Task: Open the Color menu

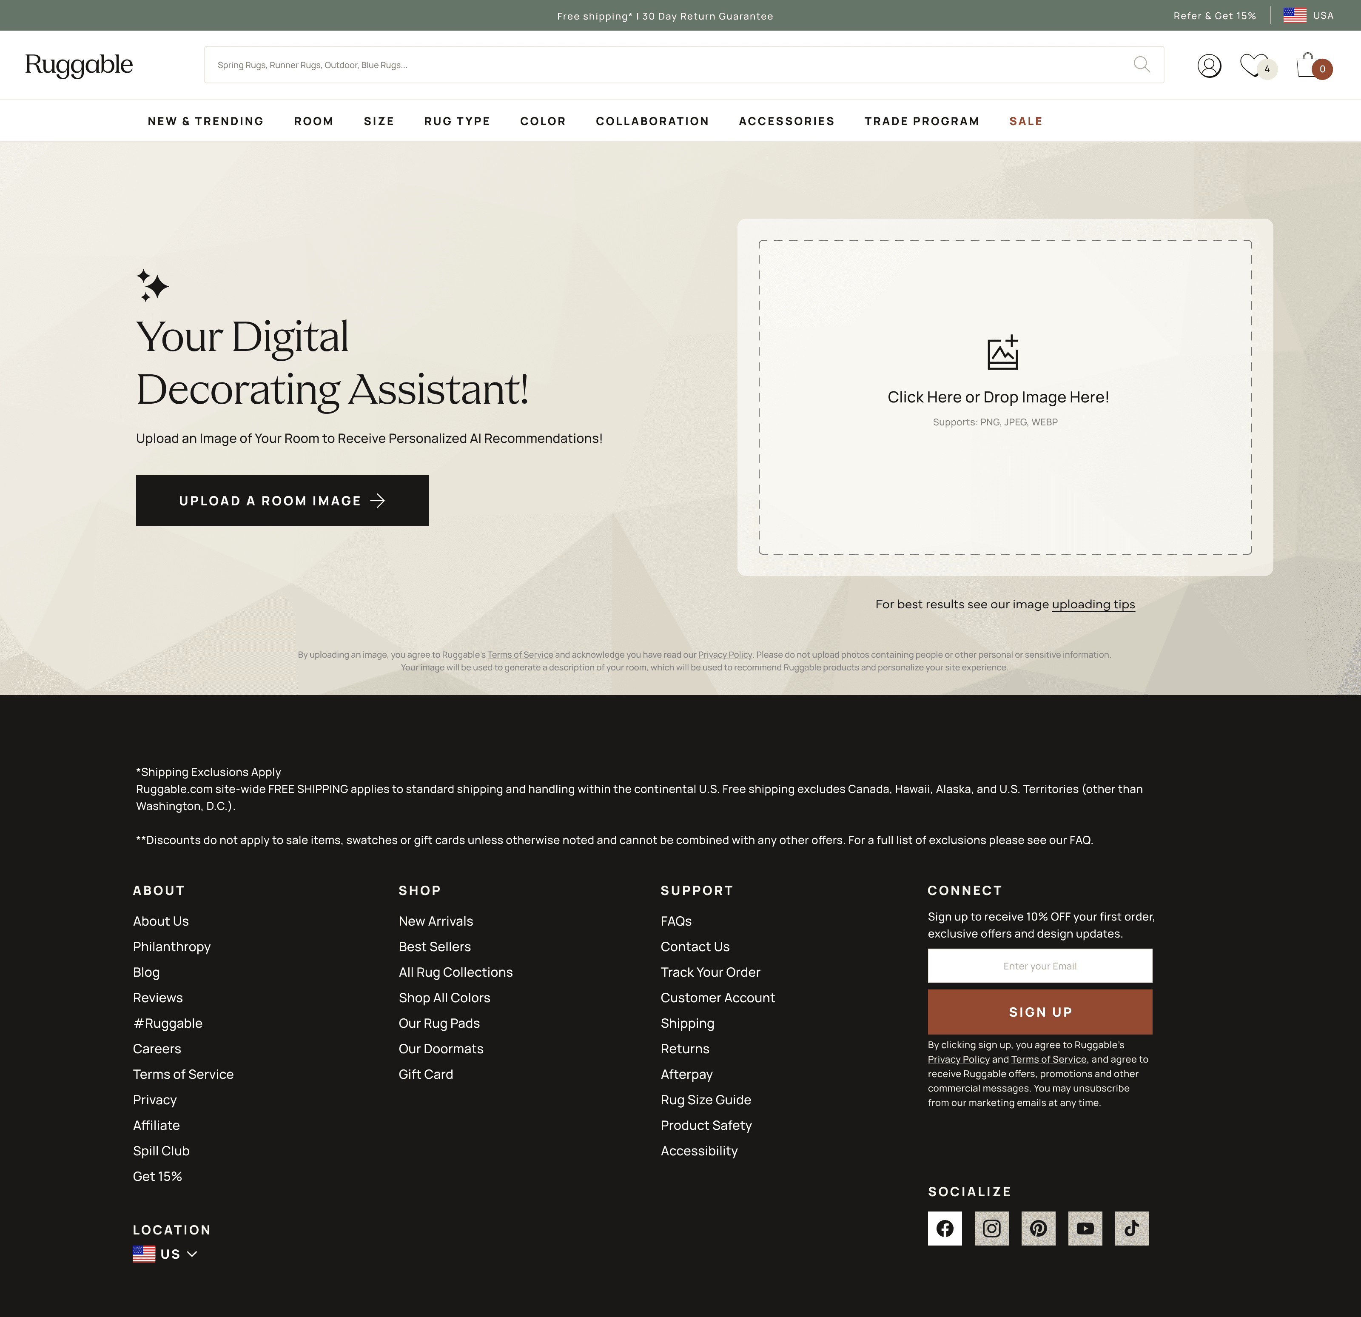Action: tap(543, 121)
